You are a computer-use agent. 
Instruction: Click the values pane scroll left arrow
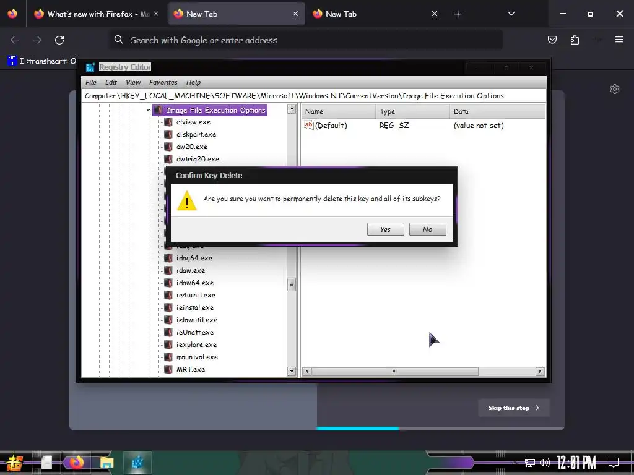[x=307, y=371]
